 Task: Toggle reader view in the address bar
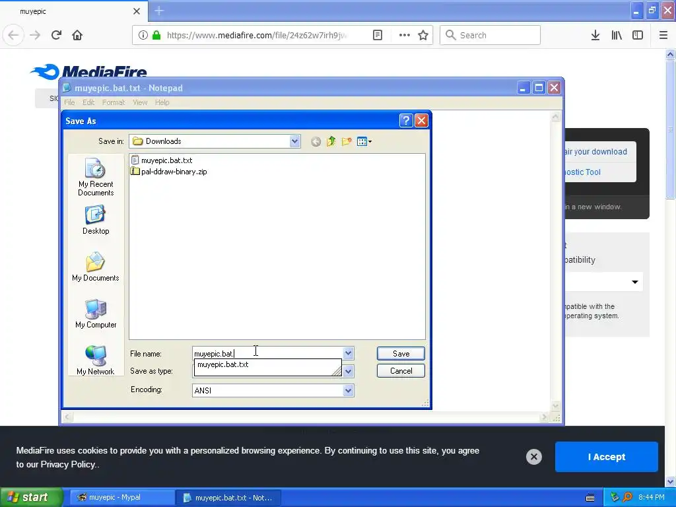point(377,35)
